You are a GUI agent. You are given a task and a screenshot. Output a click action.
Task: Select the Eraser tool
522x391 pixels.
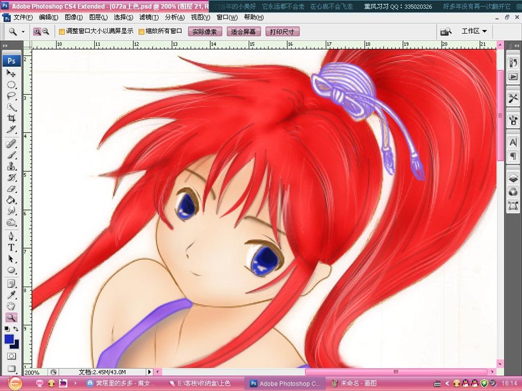(x=11, y=188)
